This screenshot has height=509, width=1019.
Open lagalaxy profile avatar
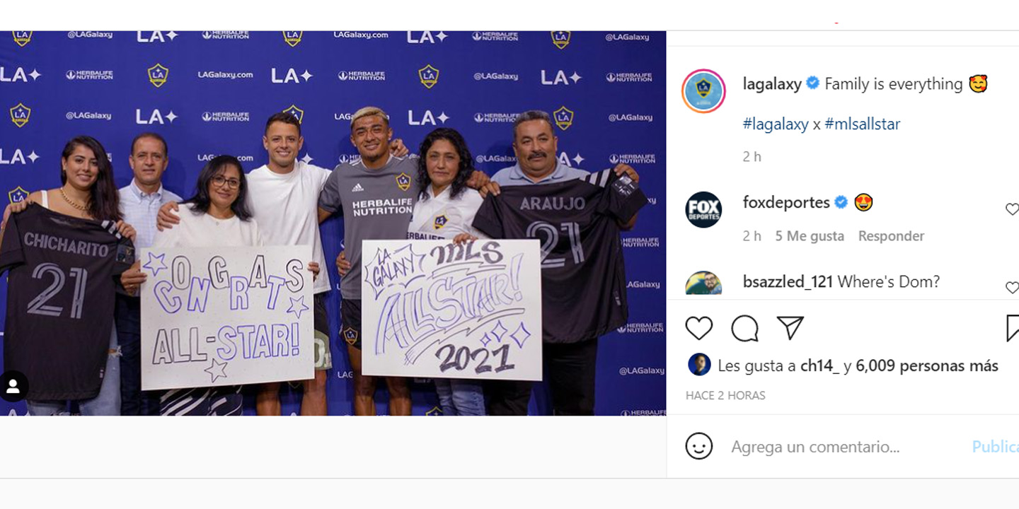click(x=703, y=91)
